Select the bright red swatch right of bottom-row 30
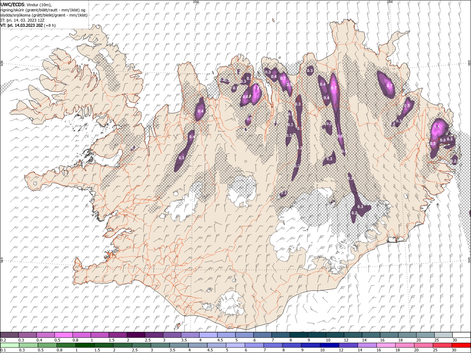Image resolution: width=471 pixels, height=353 pixels. (461, 345)
